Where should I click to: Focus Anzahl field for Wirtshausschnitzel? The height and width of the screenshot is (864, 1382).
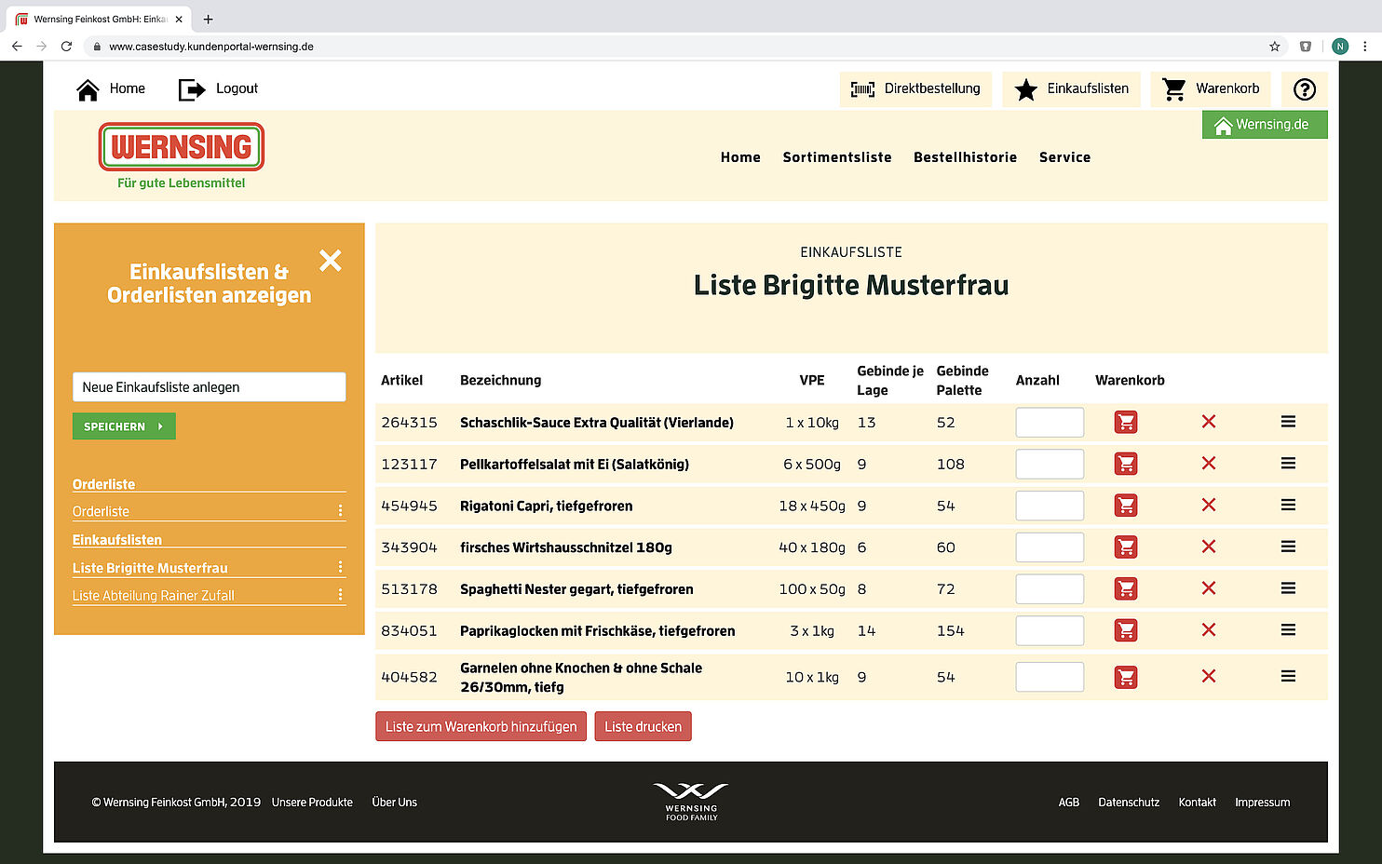point(1050,547)
